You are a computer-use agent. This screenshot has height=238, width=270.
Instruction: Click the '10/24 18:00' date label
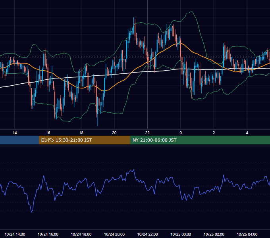81,234
